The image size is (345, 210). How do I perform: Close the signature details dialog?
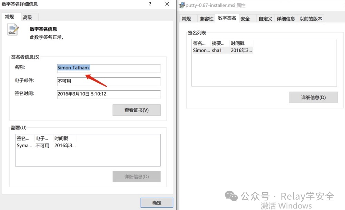[x=167, y=4]
